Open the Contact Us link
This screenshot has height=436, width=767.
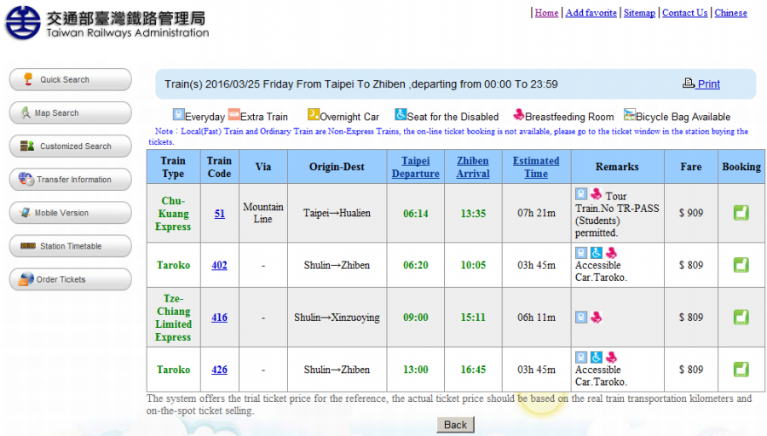685,13
